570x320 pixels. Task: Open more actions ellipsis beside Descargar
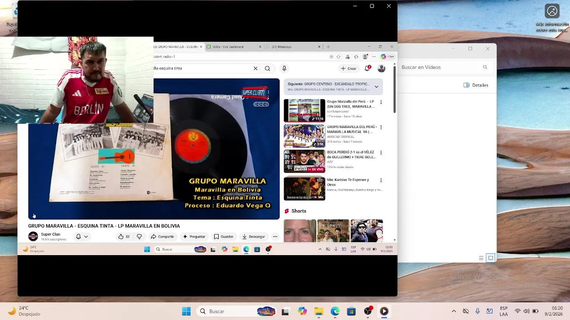(275, 236)
